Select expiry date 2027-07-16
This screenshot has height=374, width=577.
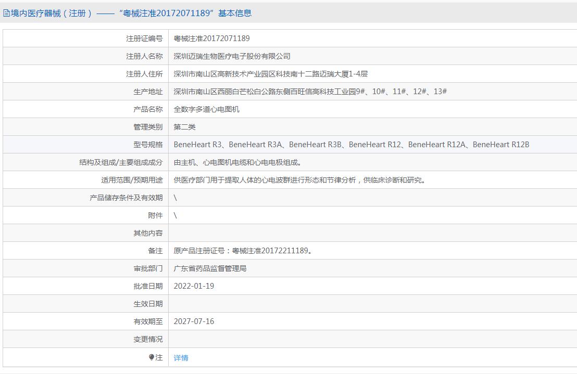(x=194, y=321)
